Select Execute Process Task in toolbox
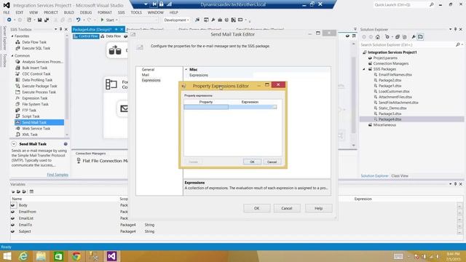The image size is (466, 262). (x=39, y=92)
